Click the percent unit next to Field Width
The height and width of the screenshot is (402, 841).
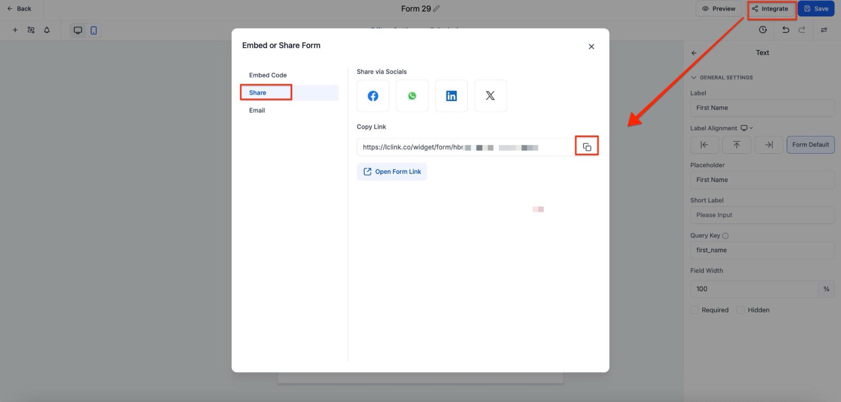coord(826,289)
